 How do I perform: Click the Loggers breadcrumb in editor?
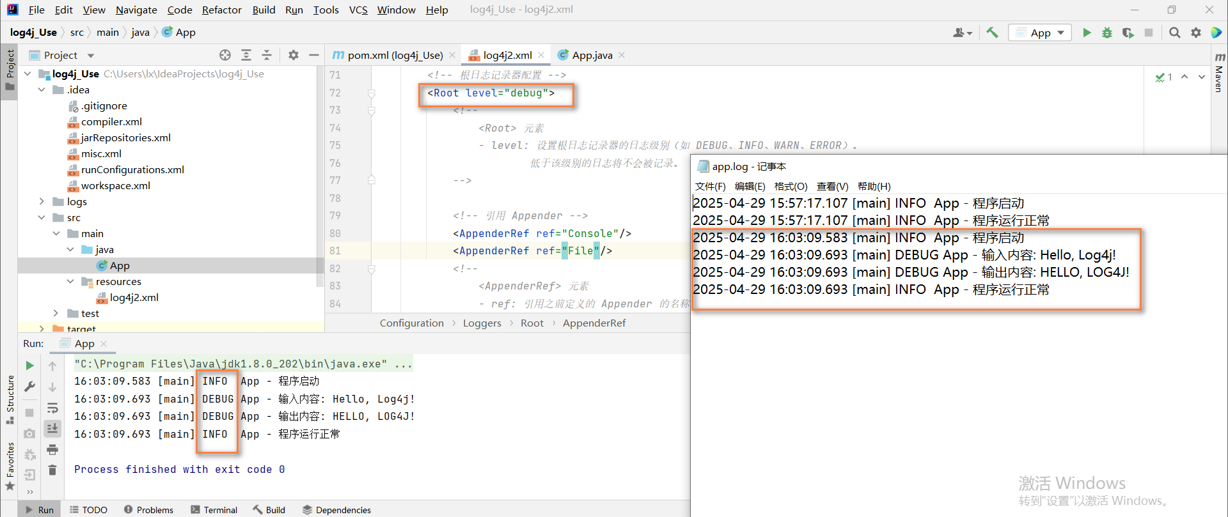pos(482,323)
